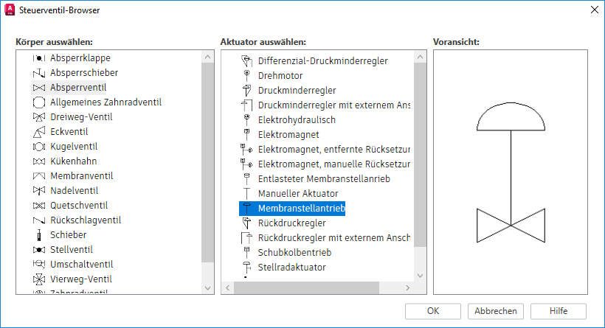
Task: Select the Stellradaktuator icon
Action: pos(246,268)
